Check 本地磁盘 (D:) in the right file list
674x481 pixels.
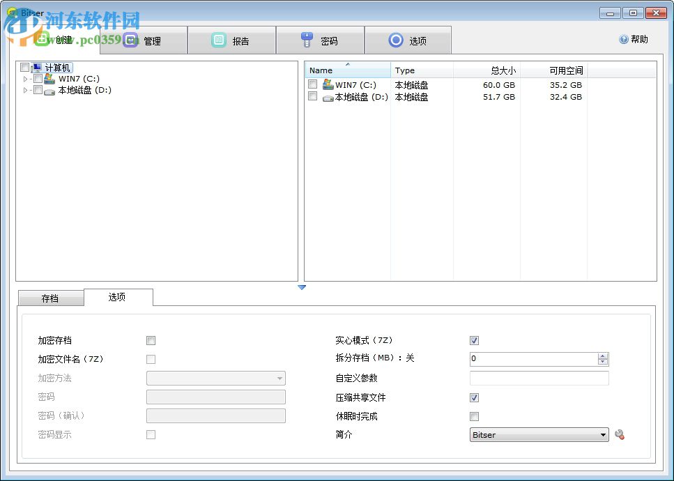point(313,96)
